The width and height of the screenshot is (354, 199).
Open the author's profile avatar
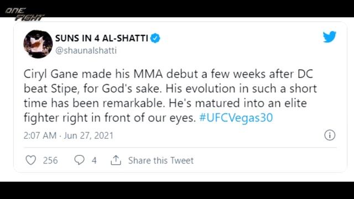point(38,44)
